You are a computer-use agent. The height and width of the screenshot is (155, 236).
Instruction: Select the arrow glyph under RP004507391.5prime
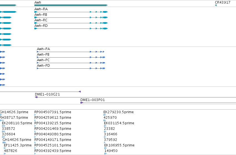coord(35,115)
